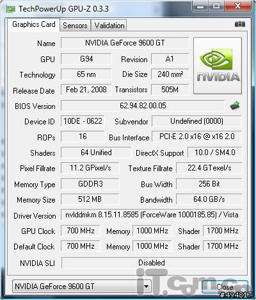
Task: Click the Bus Width field 256 Bit
Action: [209, 184]
